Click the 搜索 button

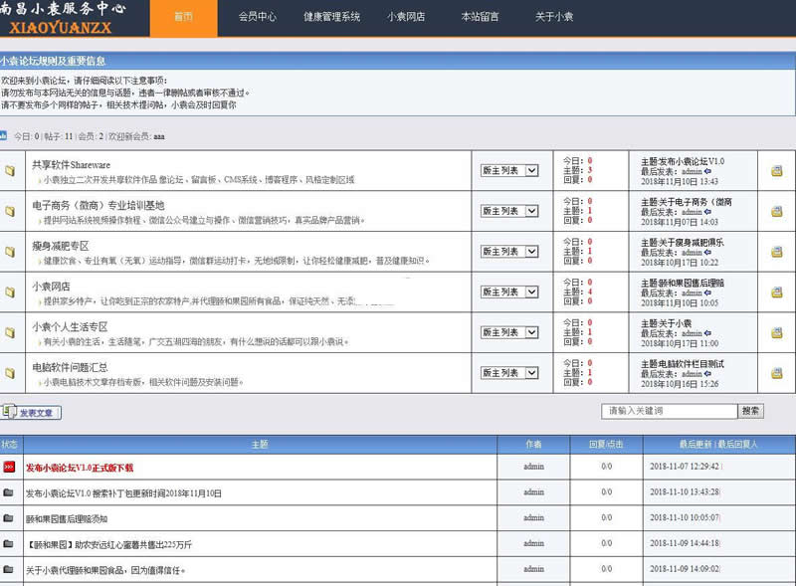[x=750, y=411]
